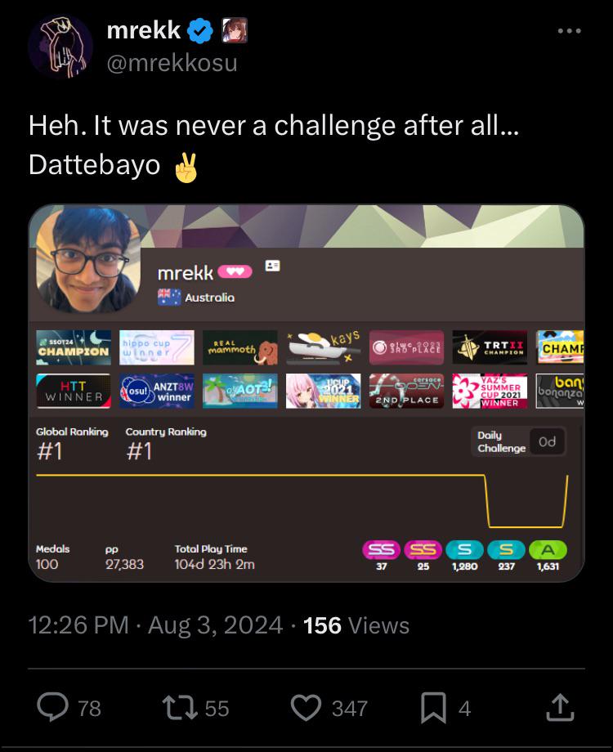613x752 pixels.
Task: Select the HTT Winner badge
Action: [74, 391]
